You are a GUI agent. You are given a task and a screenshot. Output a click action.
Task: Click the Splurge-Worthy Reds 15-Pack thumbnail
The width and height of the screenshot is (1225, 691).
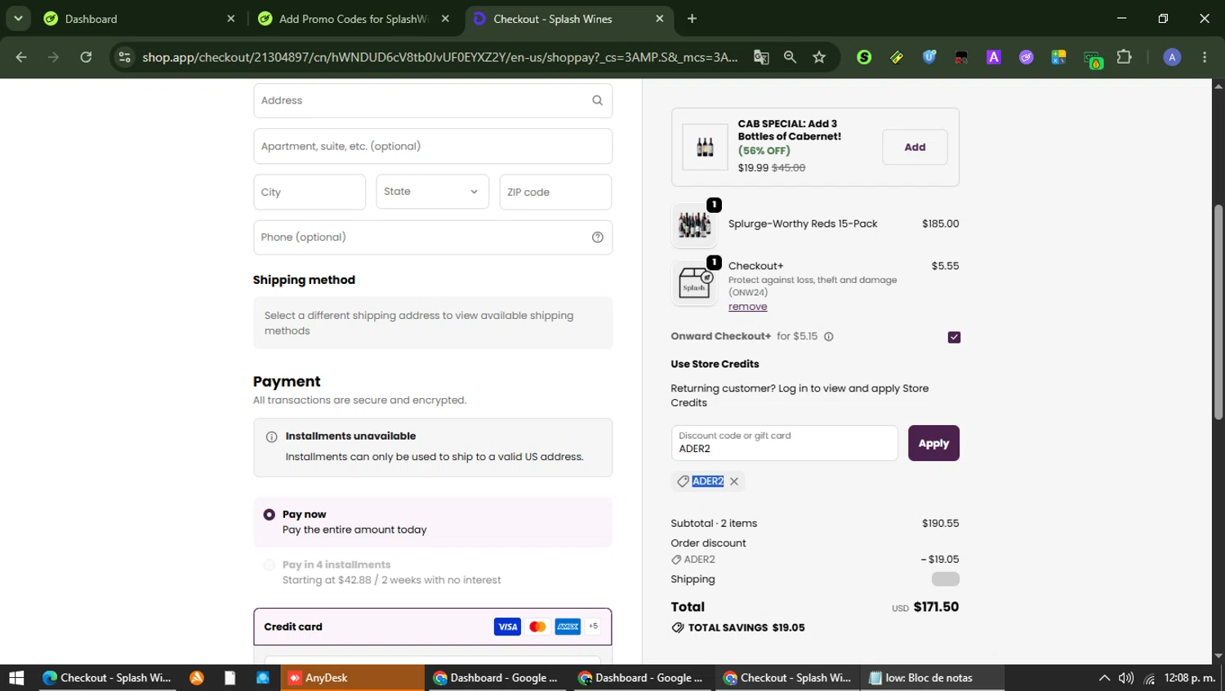(694, 224)
